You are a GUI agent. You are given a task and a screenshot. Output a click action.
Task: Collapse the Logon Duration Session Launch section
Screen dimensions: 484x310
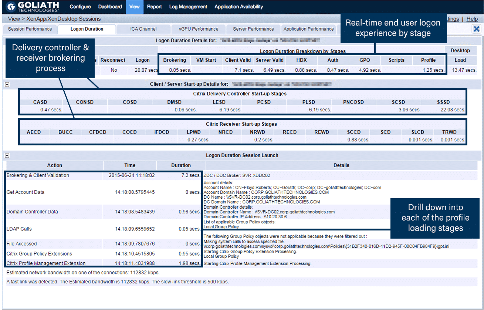click(7, 156)
